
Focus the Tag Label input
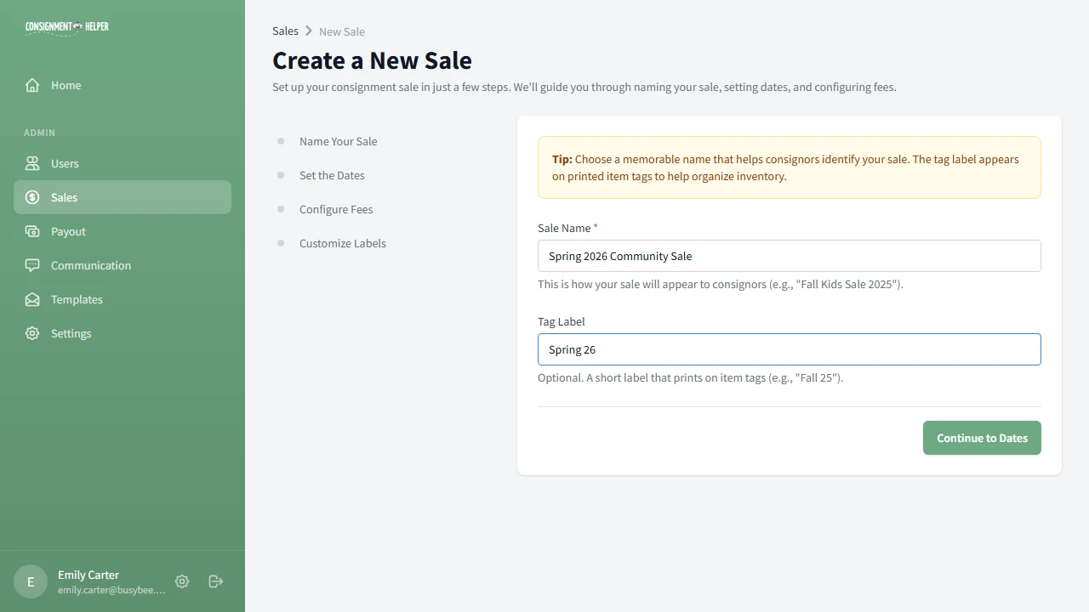[x=789, y=349]
